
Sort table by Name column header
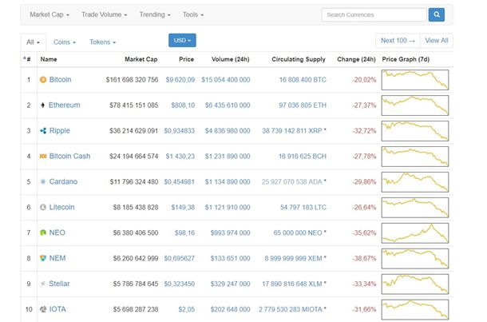[49, 59]
